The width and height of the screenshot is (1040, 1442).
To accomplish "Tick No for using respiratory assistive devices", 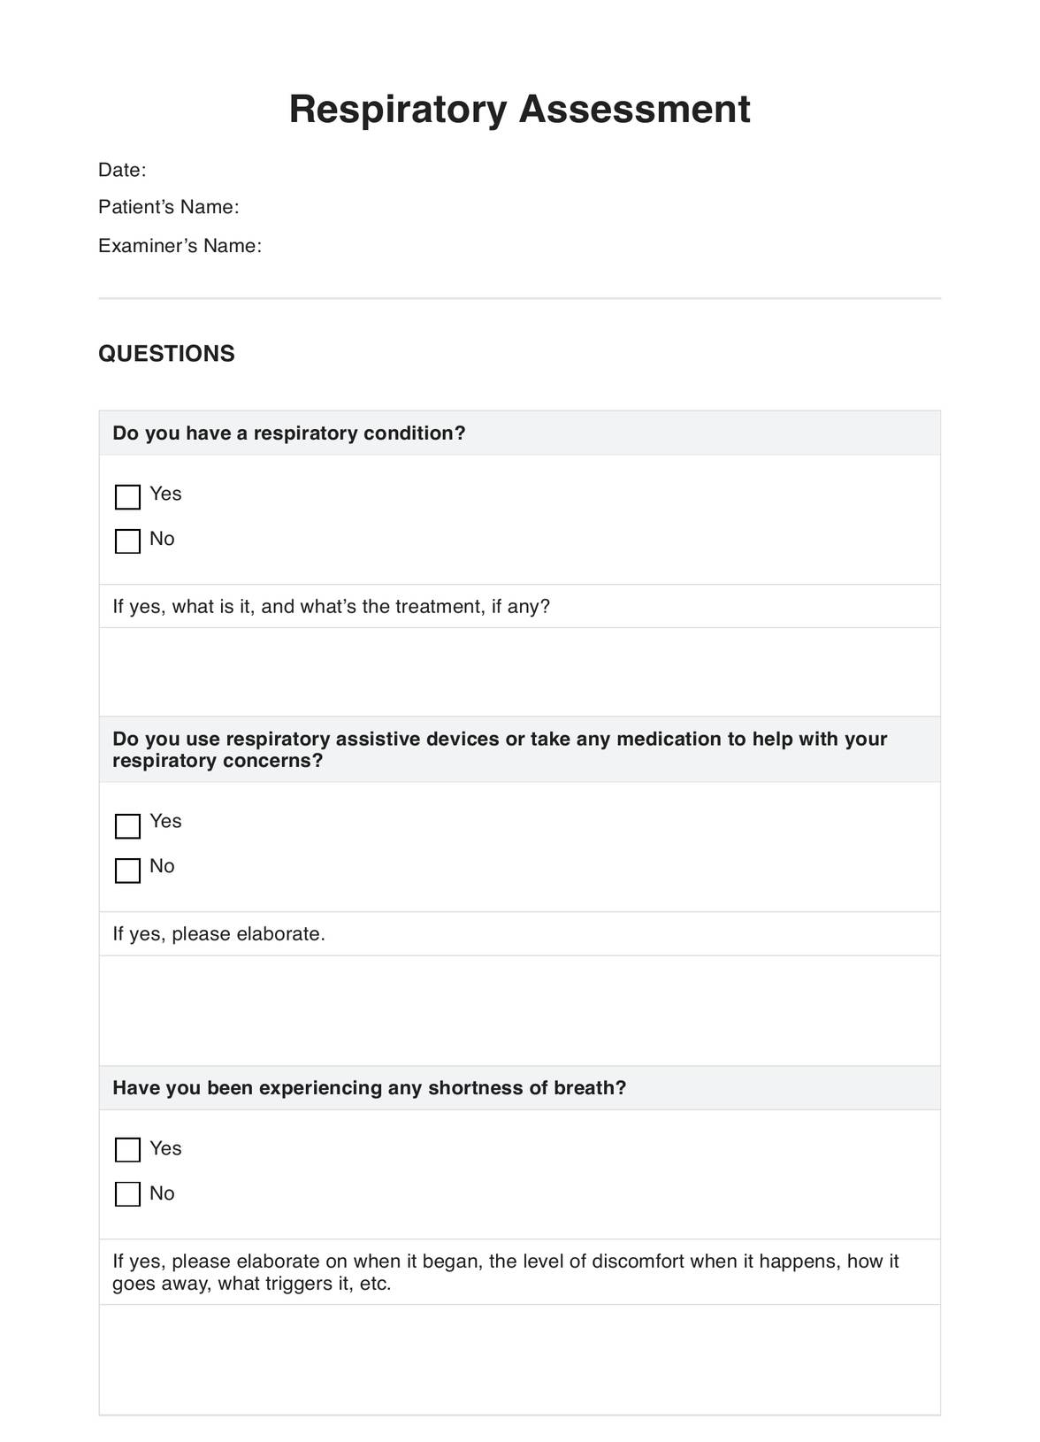I will [x=127, y=871].
